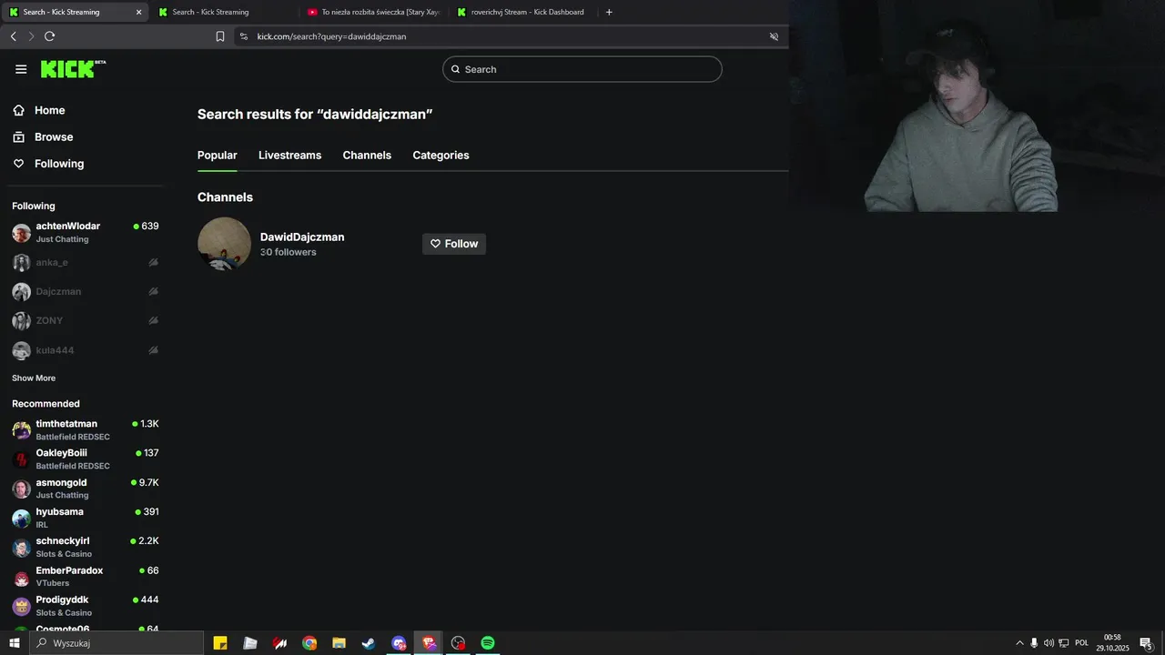1165x655 pixels.
Task: Reload the page with the refresh icon
Action: (49, 36)
